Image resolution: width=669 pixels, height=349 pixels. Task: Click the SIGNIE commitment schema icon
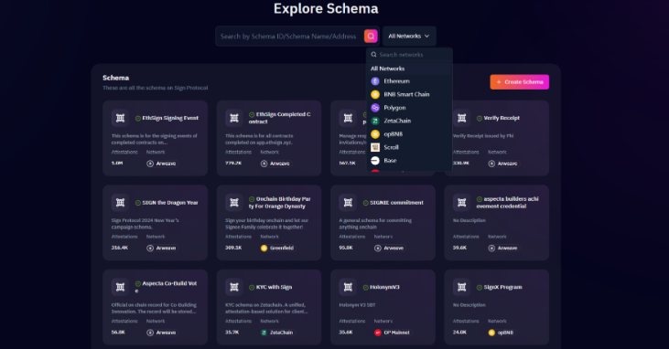pyautogui.click(x=348, y=203)
